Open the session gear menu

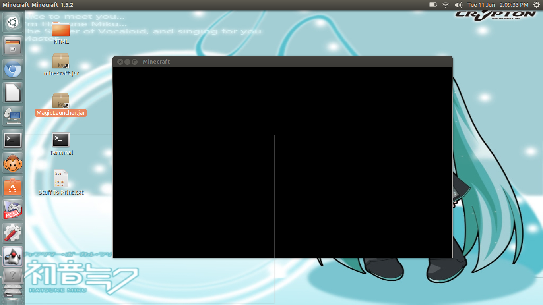point(537,5)
